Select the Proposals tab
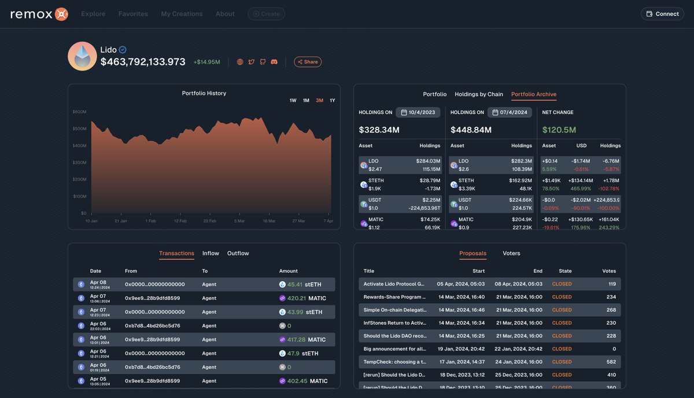 pyautogui.click(x=472, y=253)
